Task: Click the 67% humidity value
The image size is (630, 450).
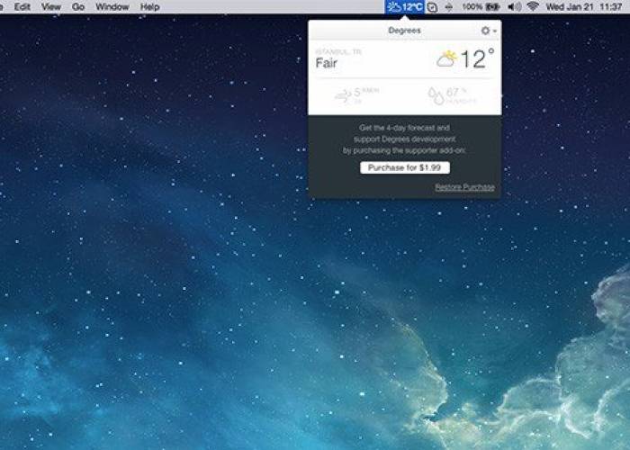Action: (x=456, y=93)
